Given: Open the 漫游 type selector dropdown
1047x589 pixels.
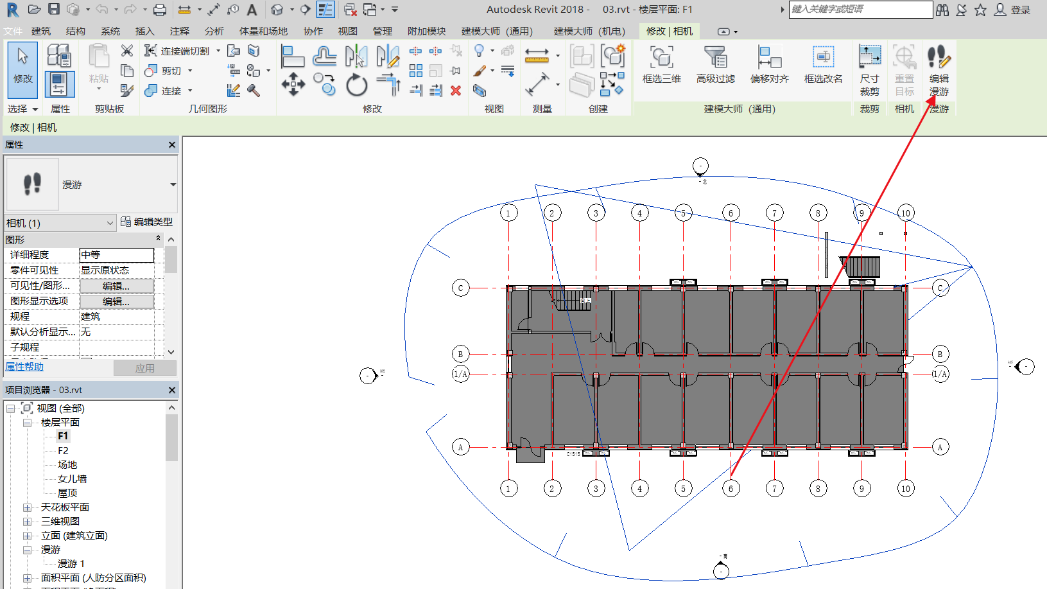Looking at the screenshot, I should [173, 185].
